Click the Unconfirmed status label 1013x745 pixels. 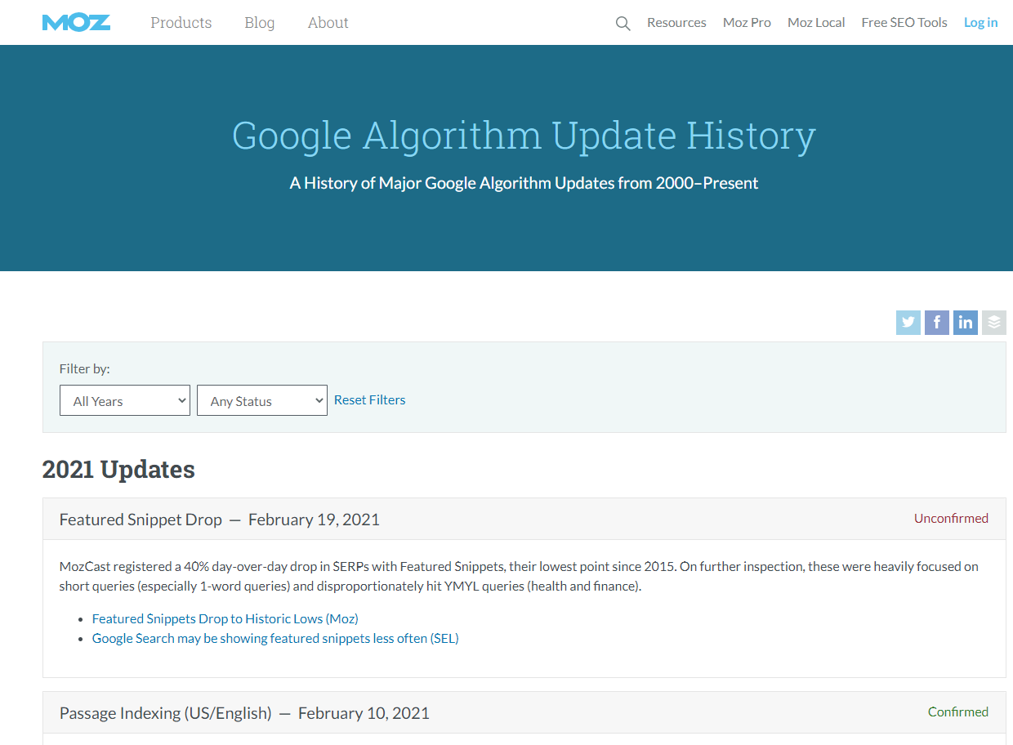(951, 519)
